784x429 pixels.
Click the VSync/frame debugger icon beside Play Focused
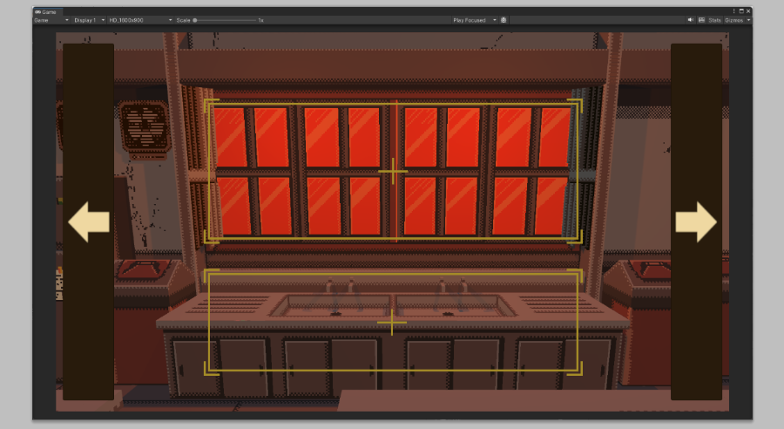point(504,19)
